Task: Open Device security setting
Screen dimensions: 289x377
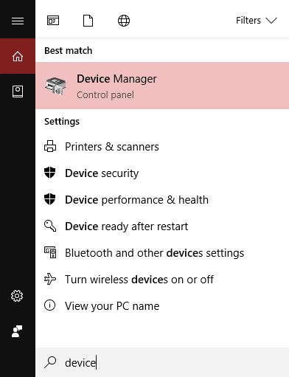Action: click(x=162, y=173)
